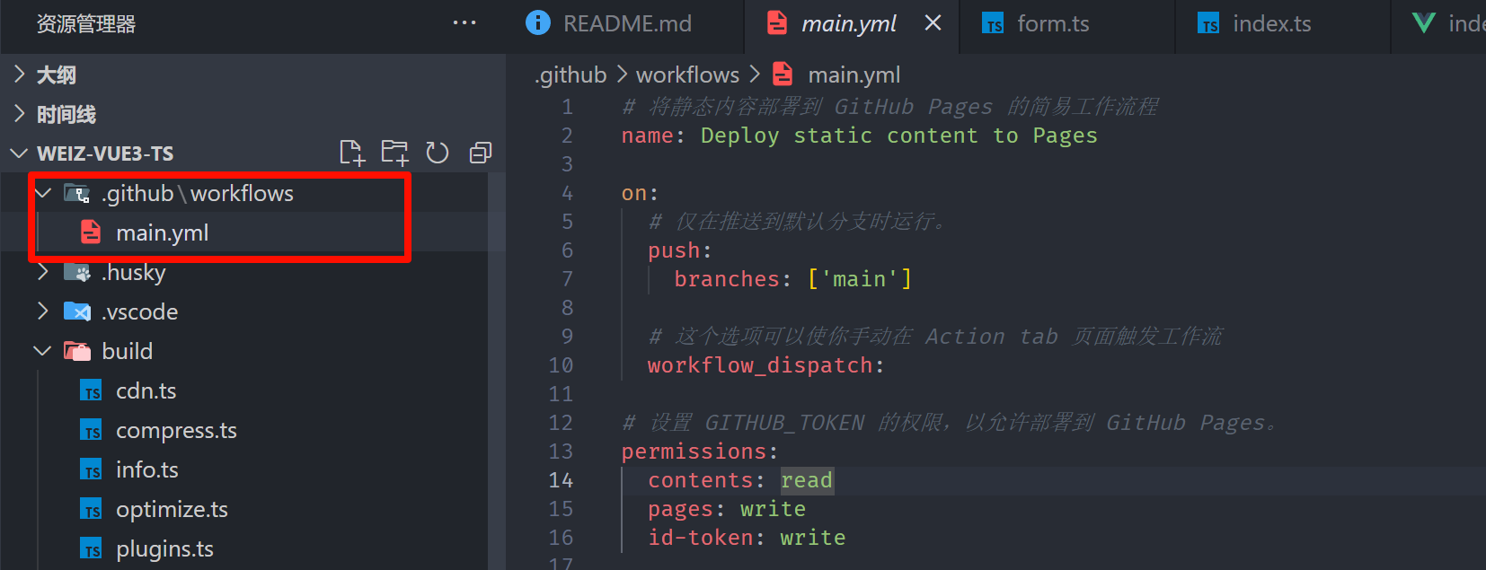Click the New File icon
This screenshot has width=1486, height=570.
[352, 153]
